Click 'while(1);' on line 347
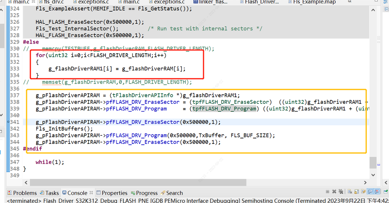 (x=50, y=162)
